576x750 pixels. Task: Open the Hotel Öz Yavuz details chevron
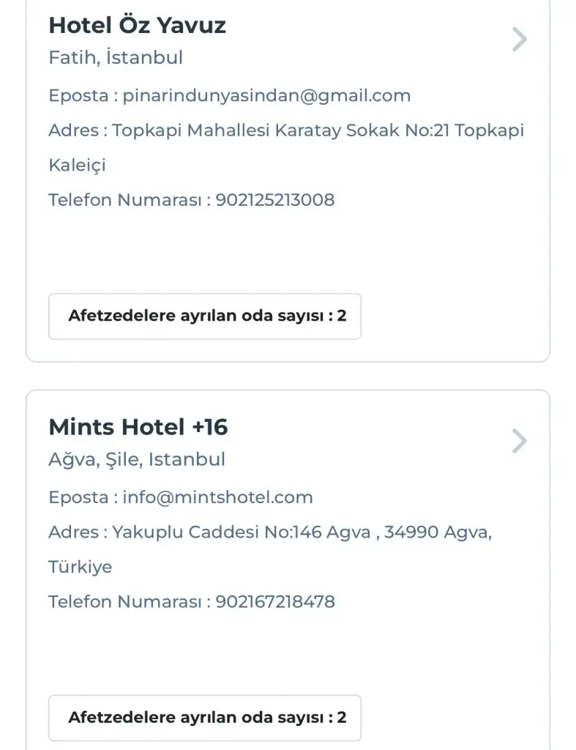519,40
